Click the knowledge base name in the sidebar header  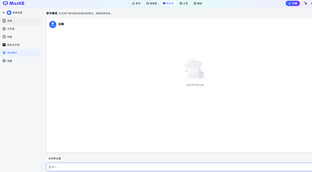pyautogui.click(x=18, y=13)
